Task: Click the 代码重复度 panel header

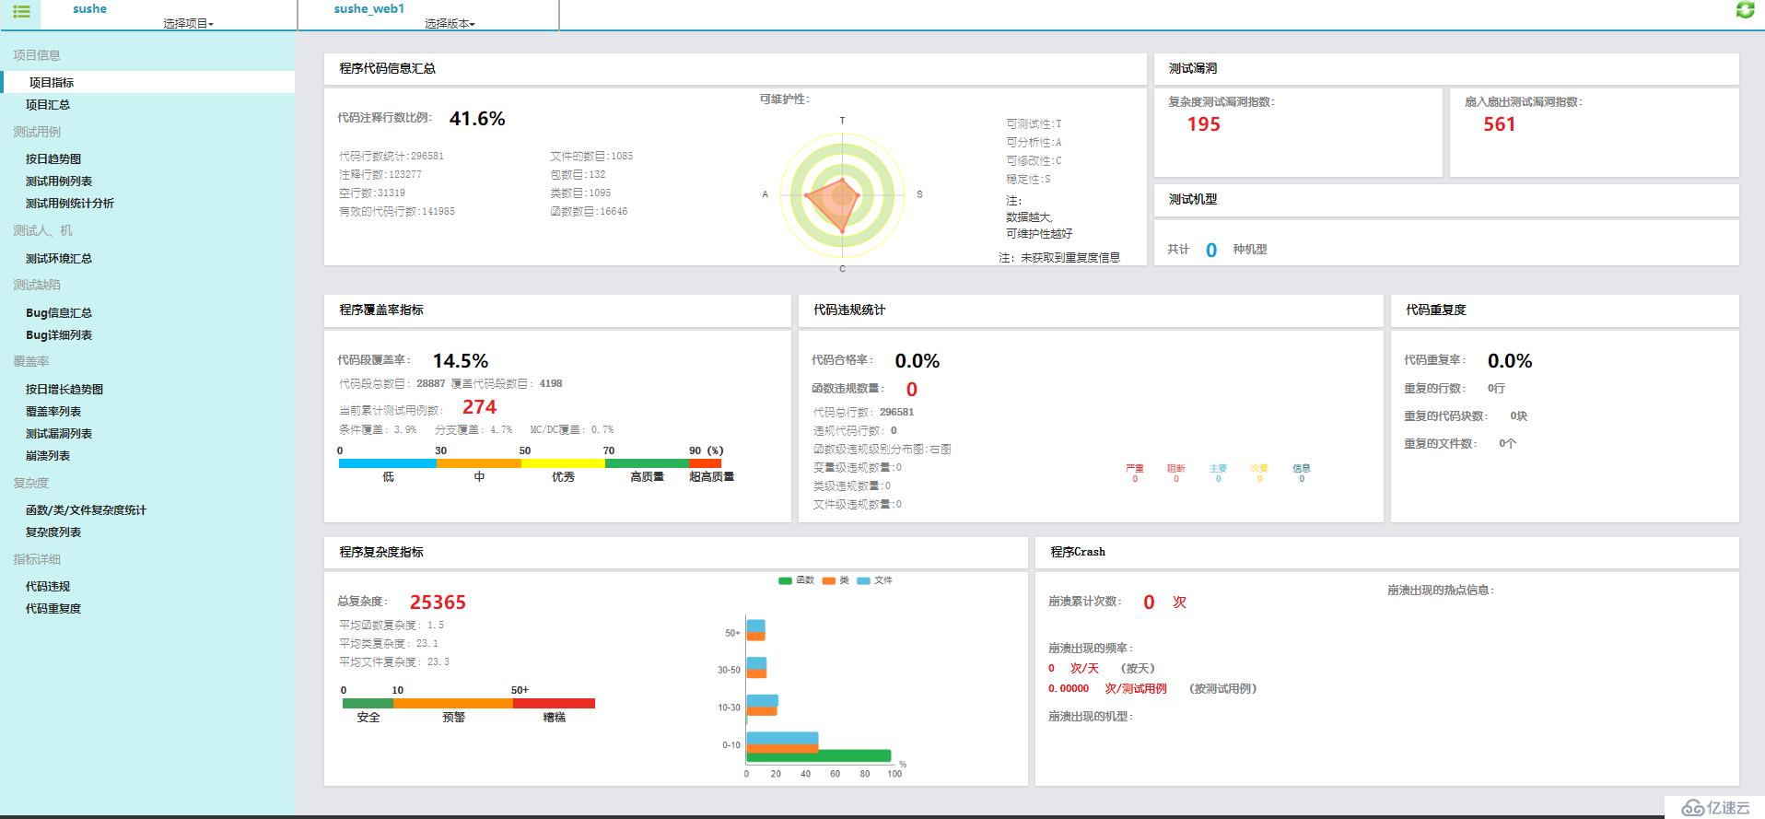Action: point(1565,310)
